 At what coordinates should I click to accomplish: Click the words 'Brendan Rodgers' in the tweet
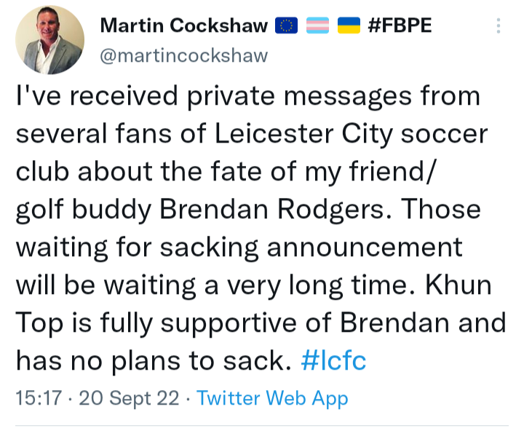272,210
